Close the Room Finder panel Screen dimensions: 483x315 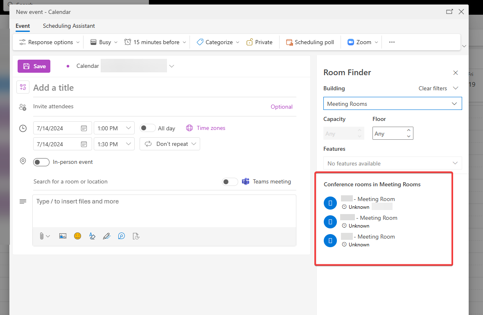[x=456, y=73]
